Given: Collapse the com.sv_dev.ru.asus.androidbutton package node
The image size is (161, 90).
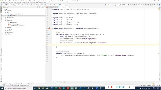Looking at the screenshot, I should pos(6,14).
